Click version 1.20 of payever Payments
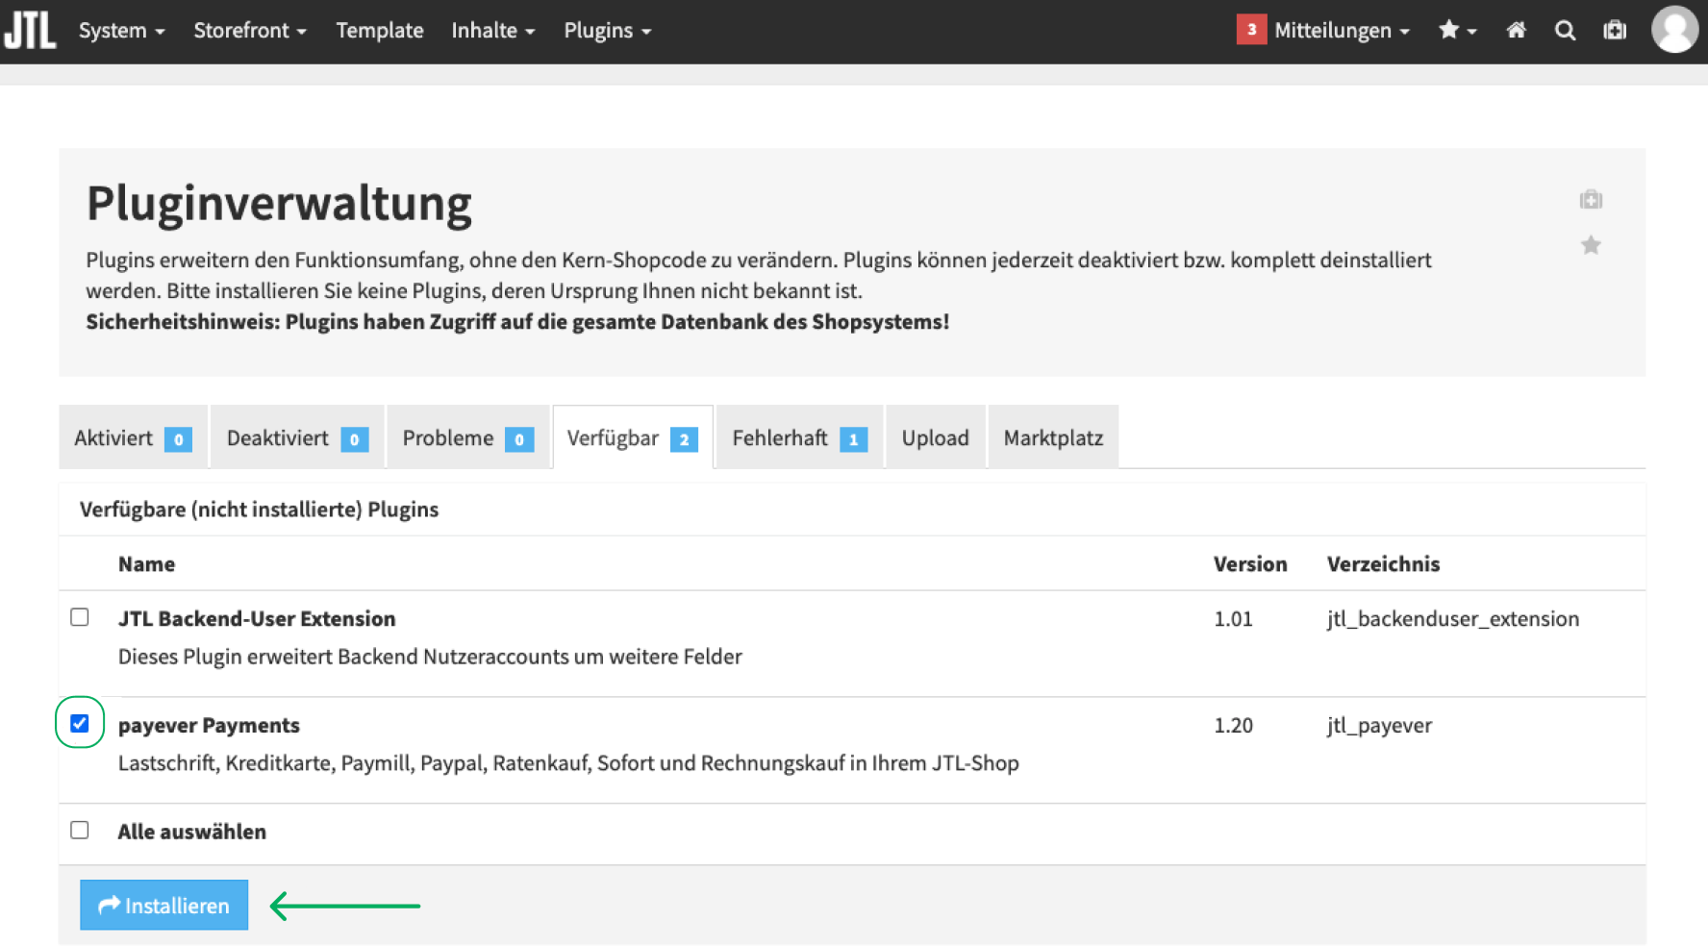Image resolution: width=1708 pixels, height=946 pixels. coord(1233,725)
